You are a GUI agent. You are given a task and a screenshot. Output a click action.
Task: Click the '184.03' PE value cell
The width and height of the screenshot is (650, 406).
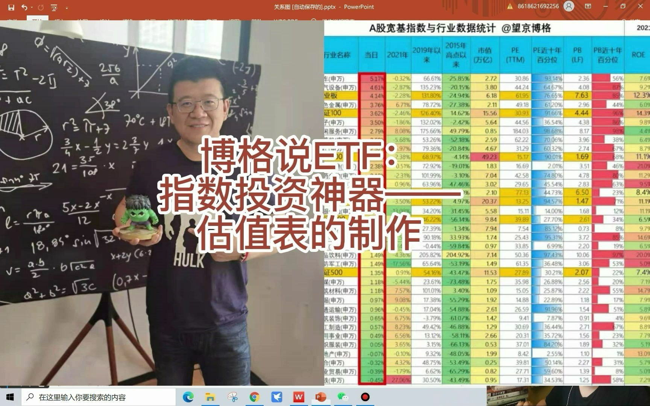(515, 131)
